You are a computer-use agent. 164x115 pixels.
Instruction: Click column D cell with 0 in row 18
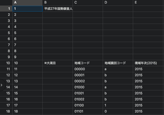tap(118, 111)
